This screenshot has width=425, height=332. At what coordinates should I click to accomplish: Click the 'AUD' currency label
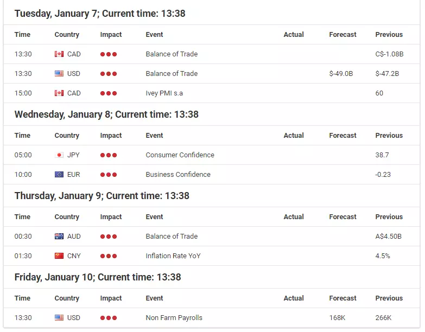74,237
